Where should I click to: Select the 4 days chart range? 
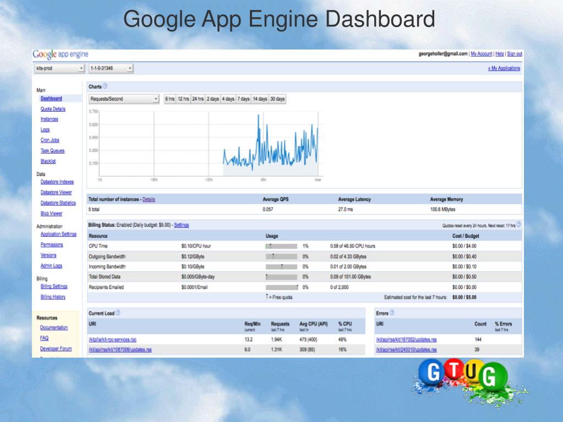[228, 98]
